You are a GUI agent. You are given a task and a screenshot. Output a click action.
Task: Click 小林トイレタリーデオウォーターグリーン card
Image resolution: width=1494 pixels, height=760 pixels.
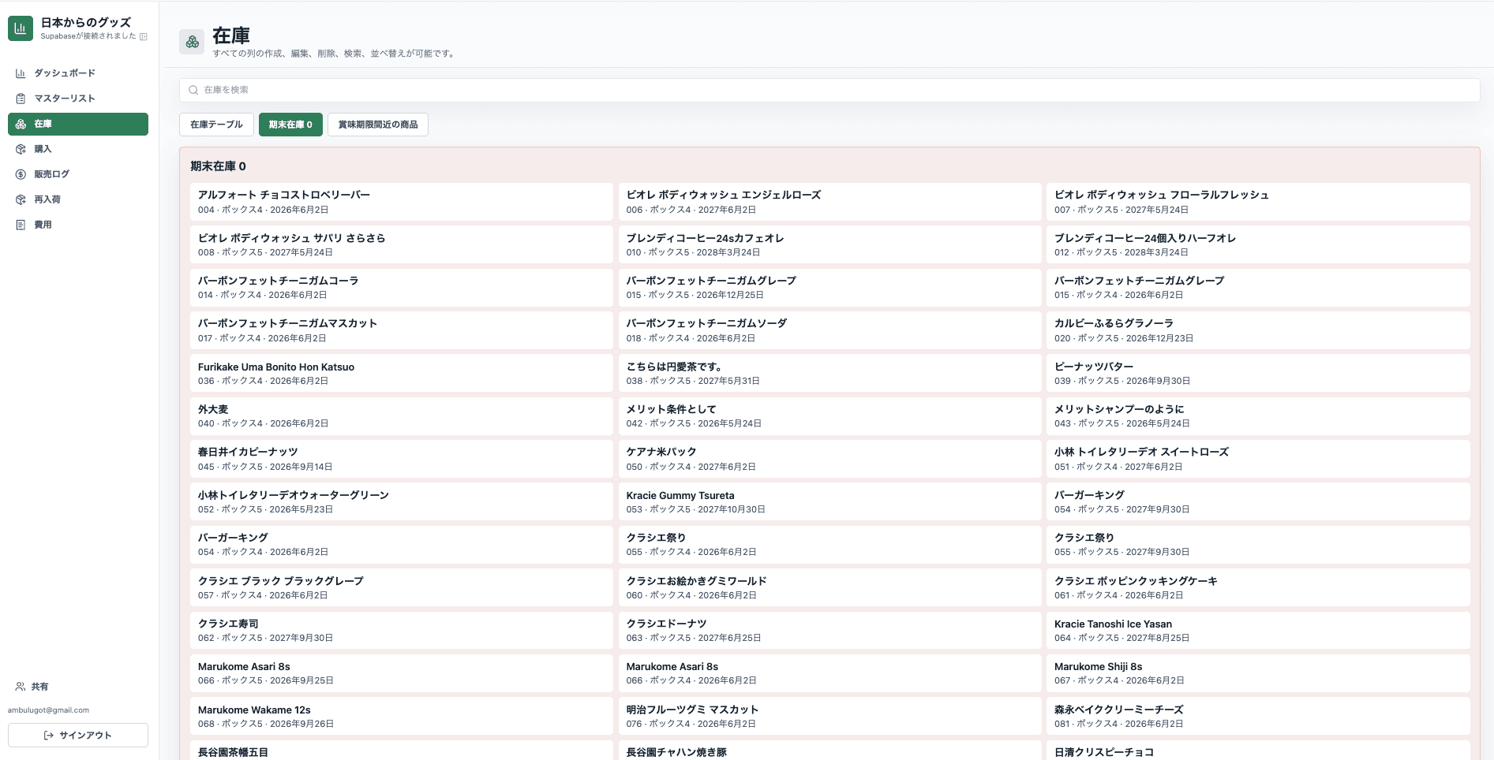pos(401,501)
